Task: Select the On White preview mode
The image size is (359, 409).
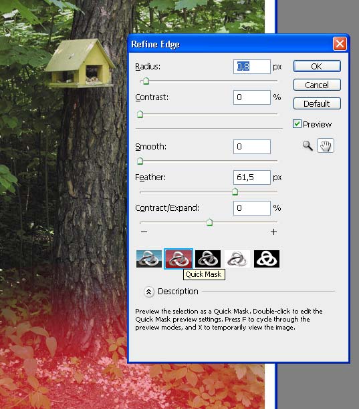Action: [237, 259]
